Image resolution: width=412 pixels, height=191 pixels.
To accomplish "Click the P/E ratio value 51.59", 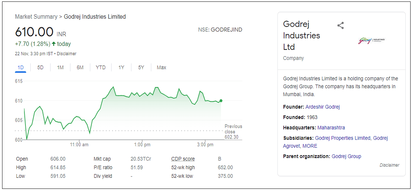I will [x=137, y=167].
